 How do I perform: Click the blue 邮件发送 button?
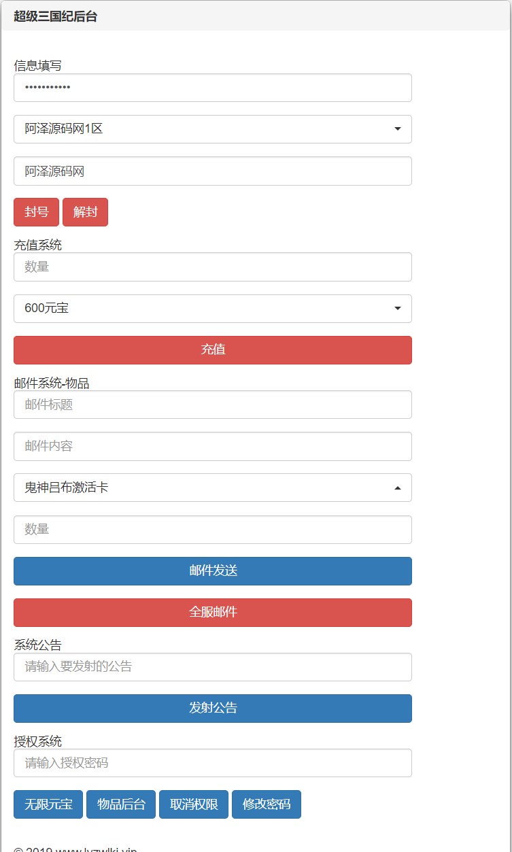(212, 571)
